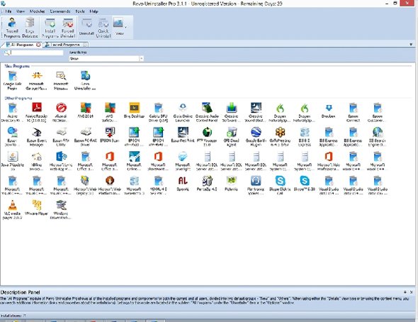
Task: Select the Bing Desktop icon
Action: click(x=134, y=111)
